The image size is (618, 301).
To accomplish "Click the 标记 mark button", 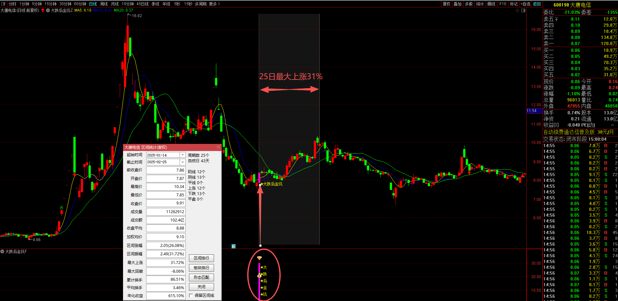I will tap(514, 4).
